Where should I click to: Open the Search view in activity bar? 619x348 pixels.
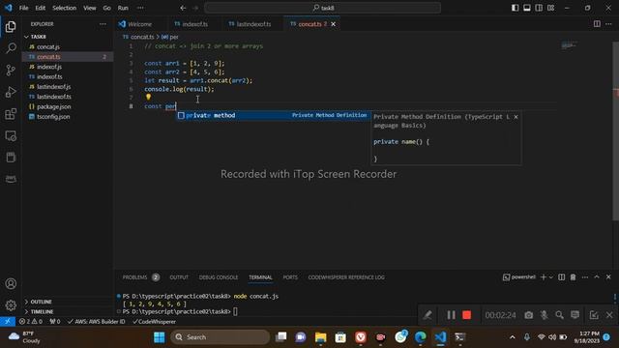(11, 48)
